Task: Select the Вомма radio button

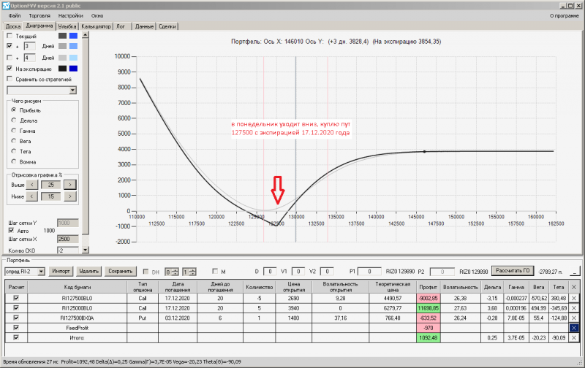Action: pos(14,161)
